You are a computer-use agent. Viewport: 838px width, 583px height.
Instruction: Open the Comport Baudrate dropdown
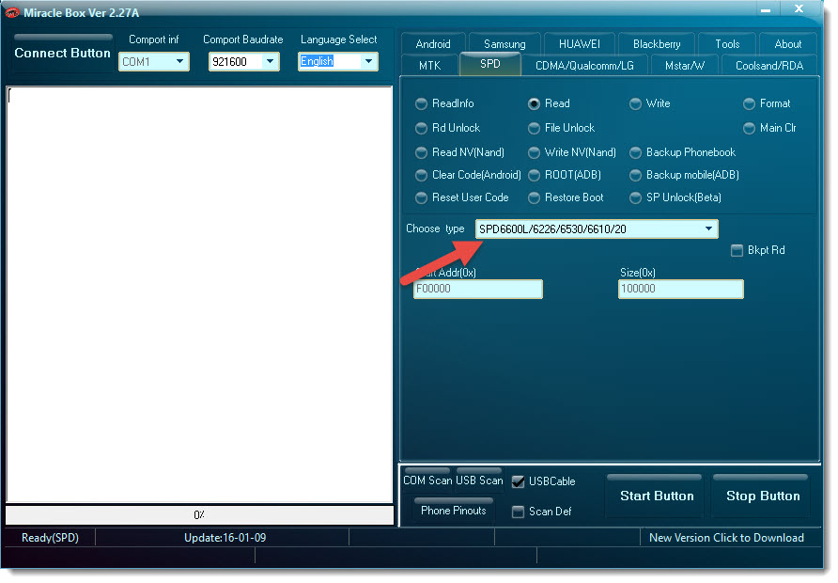click(x=243, y=62)
